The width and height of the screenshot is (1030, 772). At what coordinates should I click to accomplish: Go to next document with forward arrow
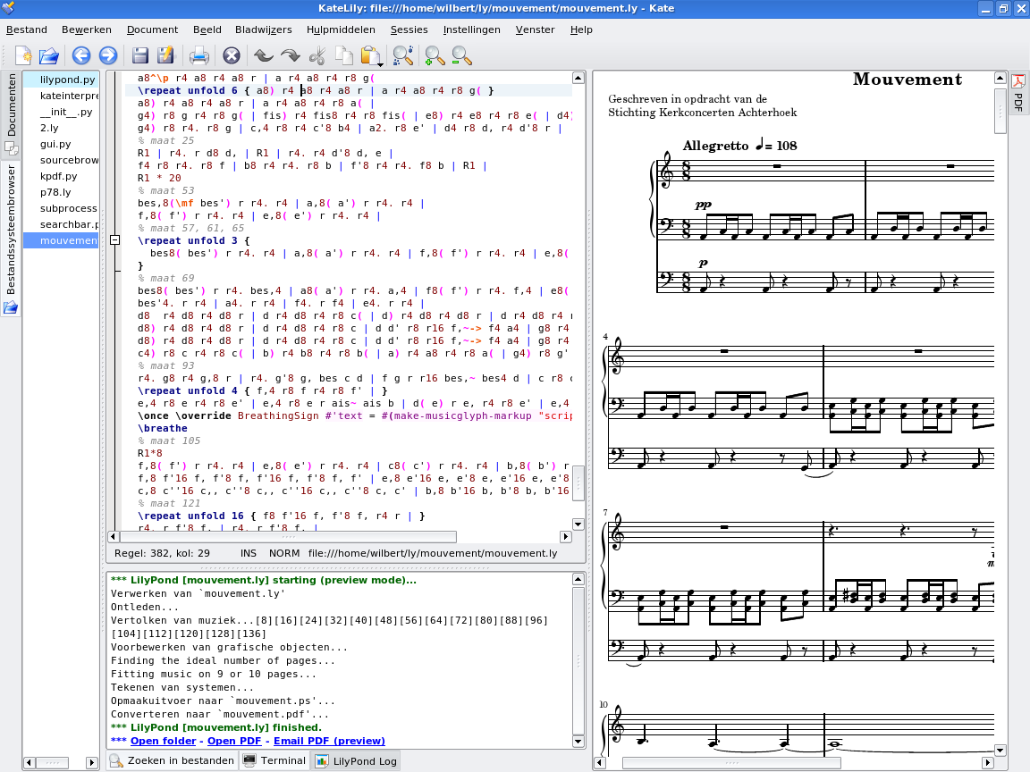[108, 55]
